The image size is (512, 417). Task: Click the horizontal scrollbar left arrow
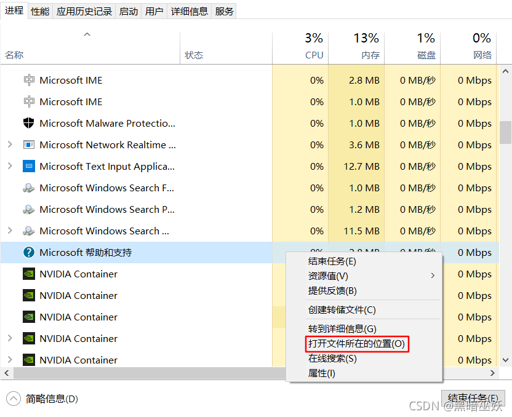point(7,373)
